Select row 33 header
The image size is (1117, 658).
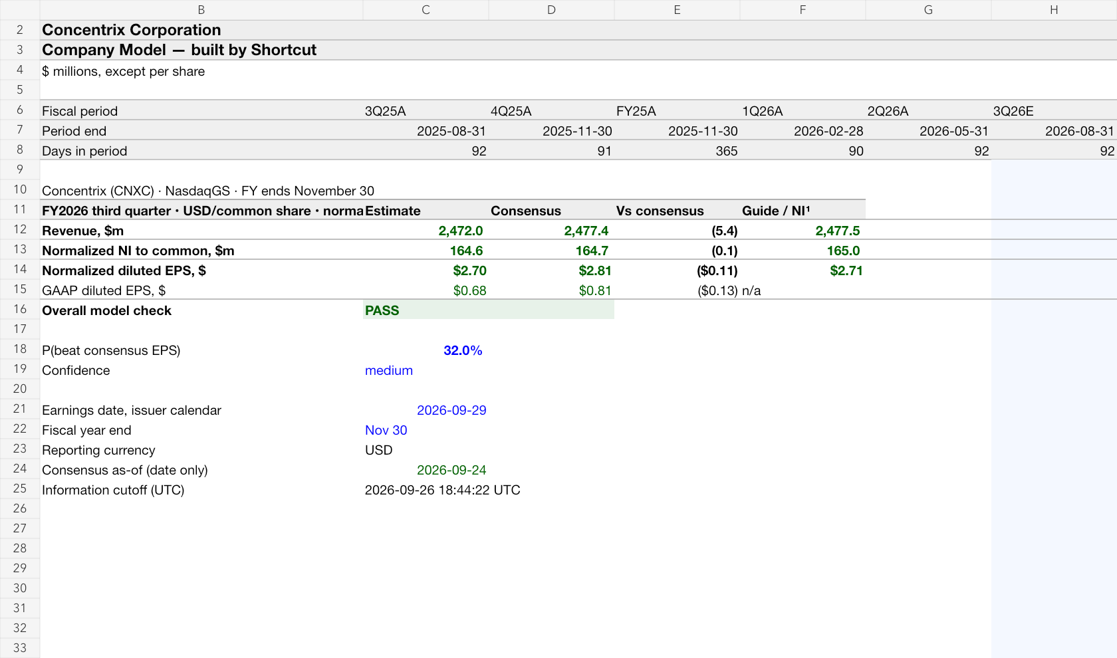[20, 648]
